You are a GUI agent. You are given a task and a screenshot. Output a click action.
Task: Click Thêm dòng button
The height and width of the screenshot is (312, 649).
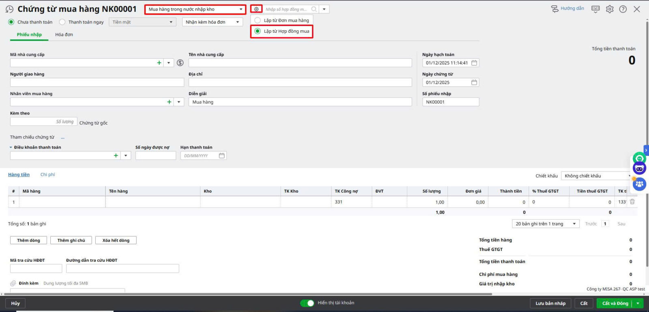tap(28, 240)
